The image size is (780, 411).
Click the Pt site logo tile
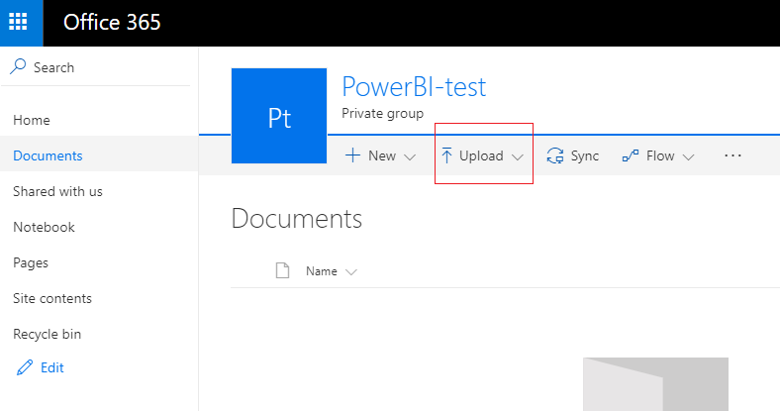click(x=279, y=116)
